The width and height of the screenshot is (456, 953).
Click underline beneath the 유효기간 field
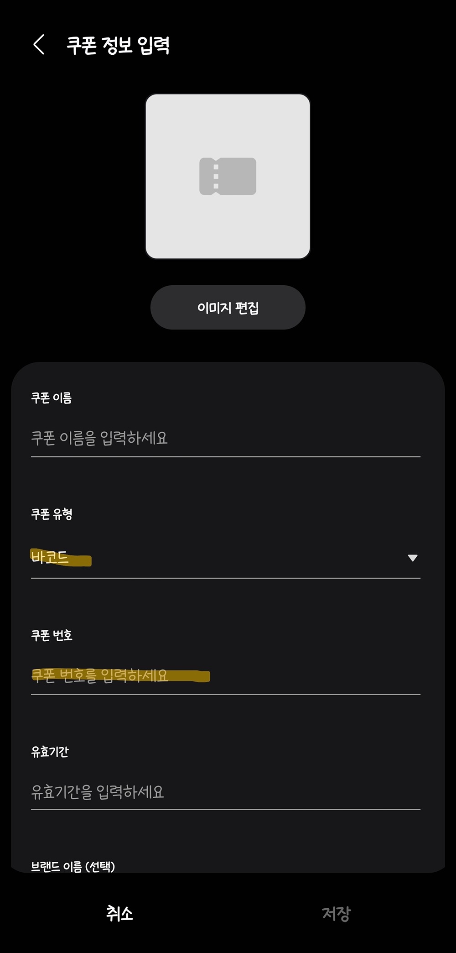point(225,810)
